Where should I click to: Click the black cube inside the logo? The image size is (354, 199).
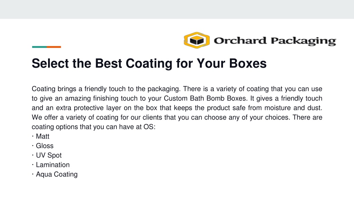[x=197, y=40]
